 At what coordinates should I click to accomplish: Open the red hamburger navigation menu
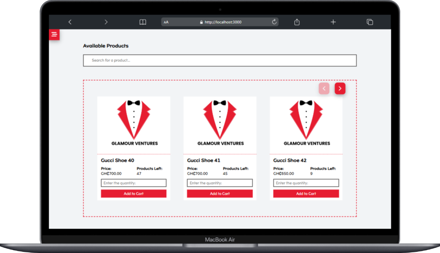point(54,34)
